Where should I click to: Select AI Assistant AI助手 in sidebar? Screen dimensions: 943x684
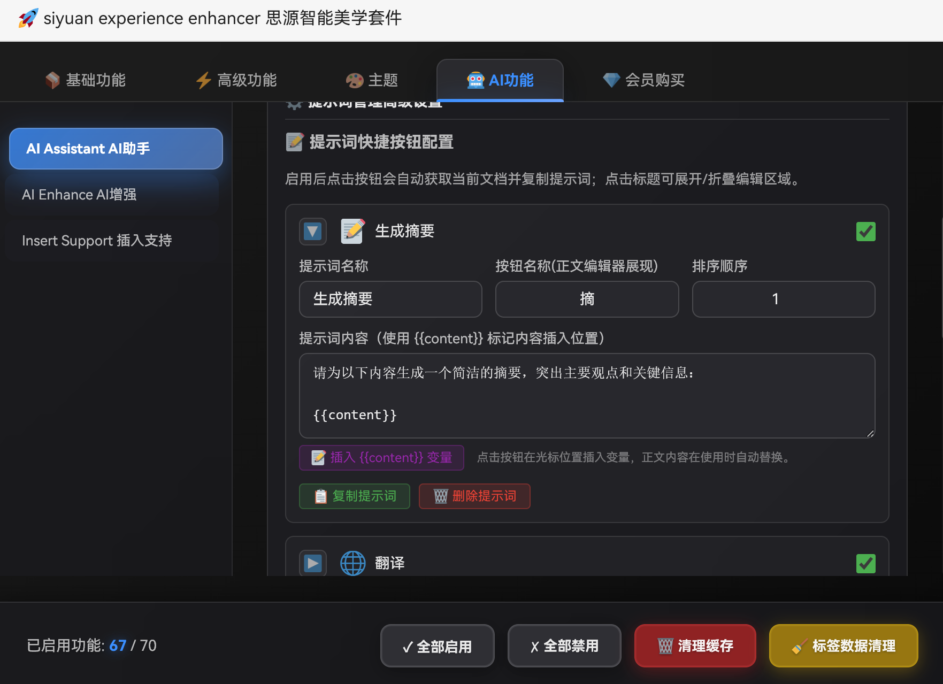[x=116, y=149]
